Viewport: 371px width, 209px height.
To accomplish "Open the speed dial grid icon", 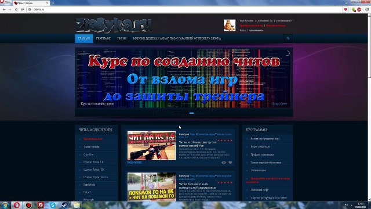I will (x=23, y=9).
